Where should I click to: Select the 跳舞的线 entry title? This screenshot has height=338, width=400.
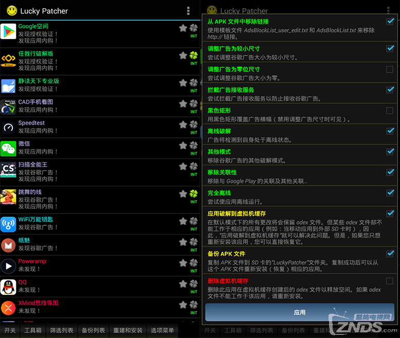click(x=30, y=192)
